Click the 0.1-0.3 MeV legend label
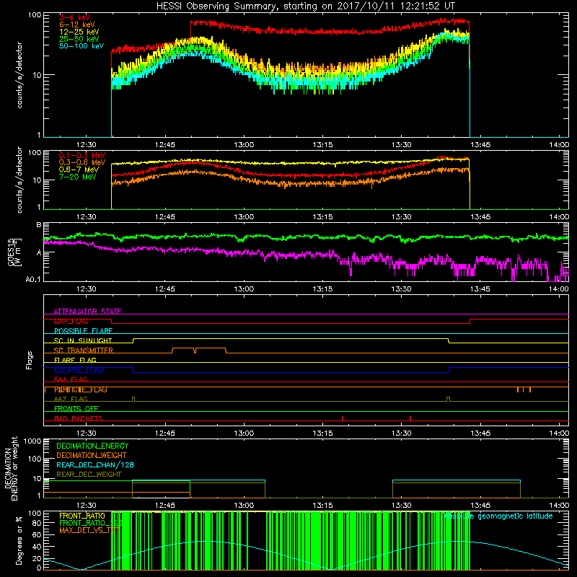The width and height of the screenshot is (577, 577). [x=82, y=155]
